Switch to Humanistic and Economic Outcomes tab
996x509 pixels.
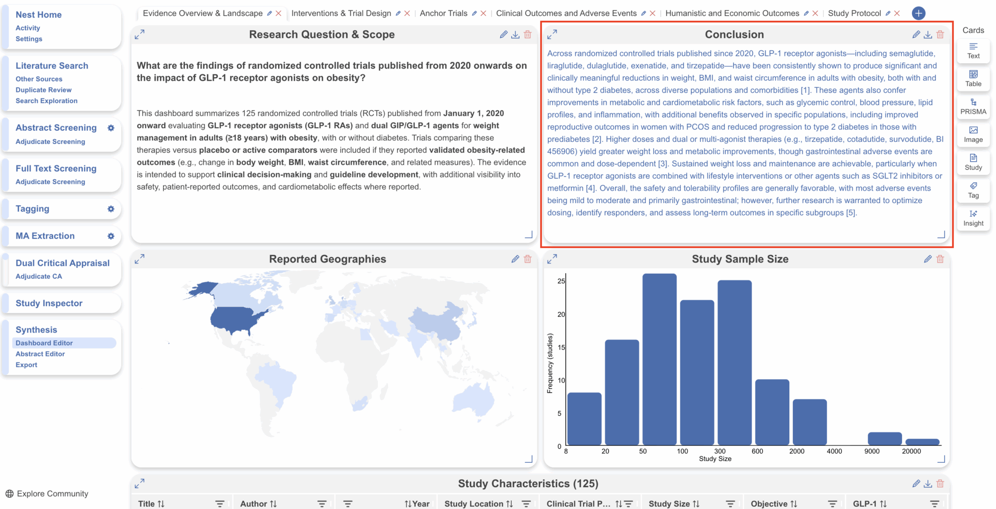[x=732, y=14]
